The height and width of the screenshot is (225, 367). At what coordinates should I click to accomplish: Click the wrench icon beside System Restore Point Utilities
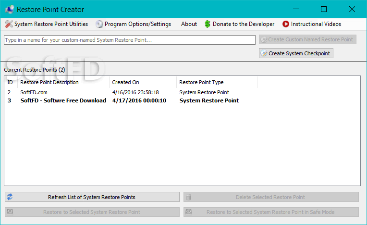[9, 24]
